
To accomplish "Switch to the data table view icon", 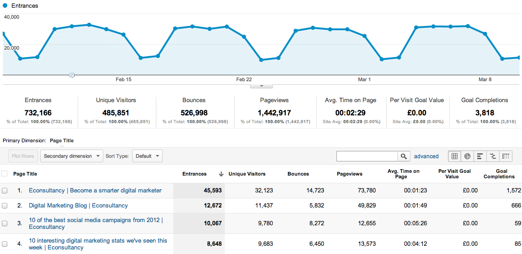I will pyautogui.click(x=454, y=156).
